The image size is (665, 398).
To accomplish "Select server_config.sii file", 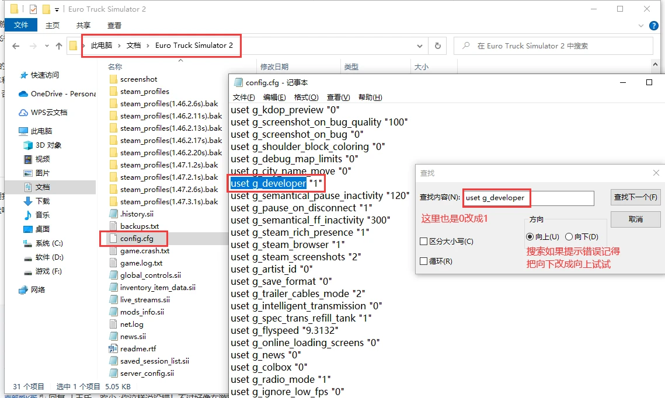I will coord(147,373).
